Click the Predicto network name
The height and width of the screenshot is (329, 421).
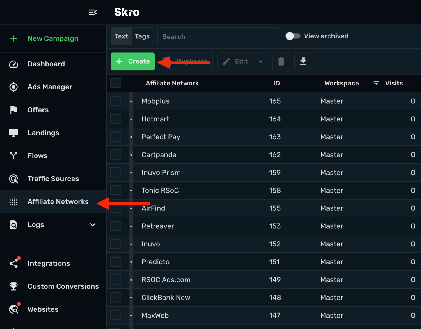155,262
